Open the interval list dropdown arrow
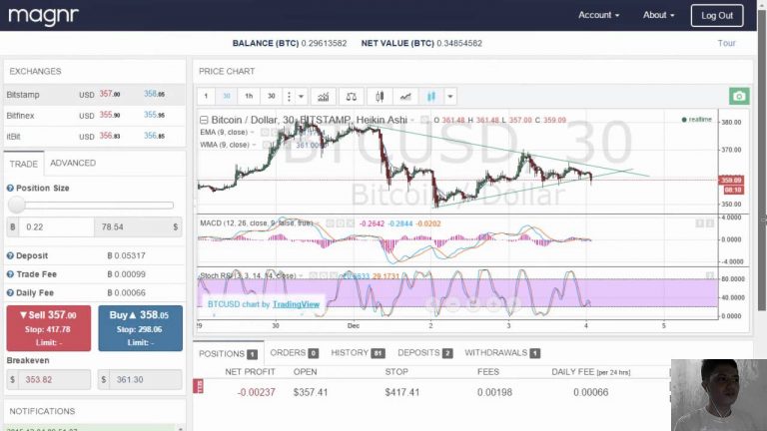 tap(302, 96)
